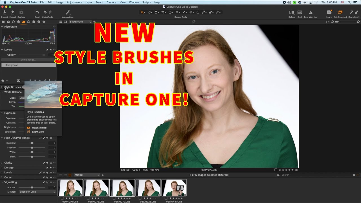Click the Vignetting Amount slider handle
This screenshot has width=361, height=203.
32,187
